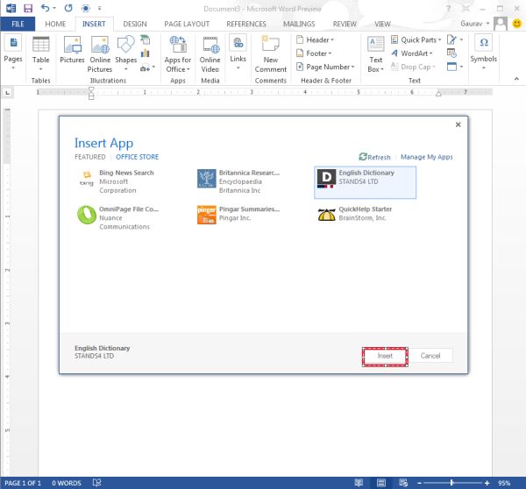Open the Manage My Apps link
Screen dimensions: 526x489
[427, 157]
